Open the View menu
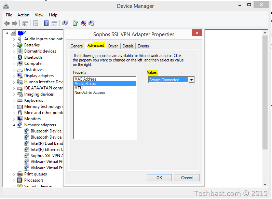 click(x=39, y=15)
